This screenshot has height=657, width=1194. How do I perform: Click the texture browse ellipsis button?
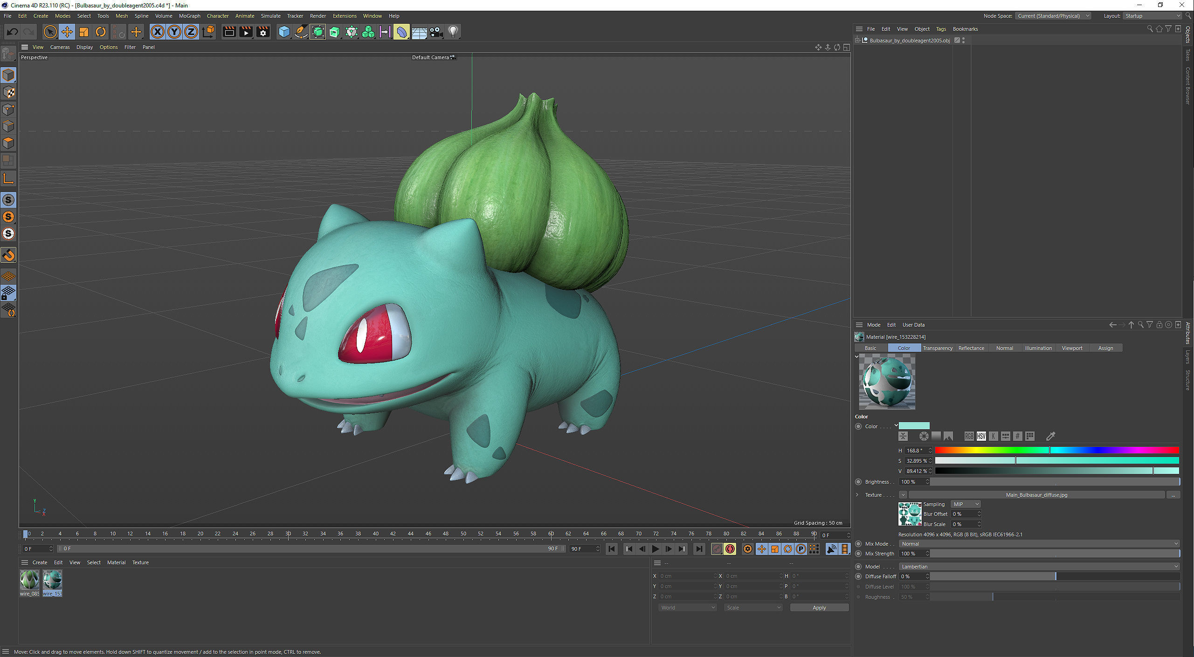click(1173, 495)
